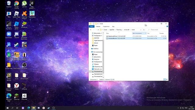Open Steam from the taskbar
Image resolution: width=195 pixels, height=110 pixels.
point(49,108)
